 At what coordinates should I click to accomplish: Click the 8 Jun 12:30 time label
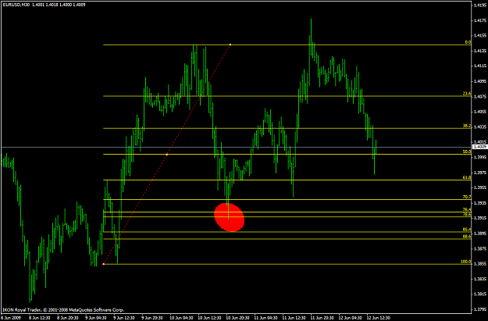40,318
